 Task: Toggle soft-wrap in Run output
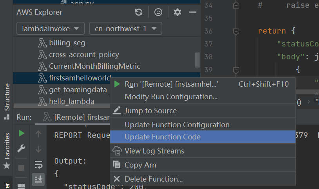coord(38,165)
